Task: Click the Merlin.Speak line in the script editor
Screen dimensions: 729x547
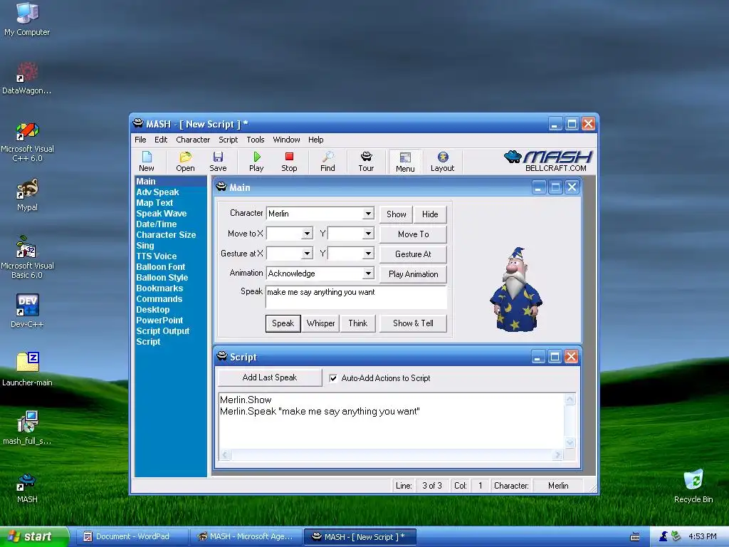Action: 320,412
